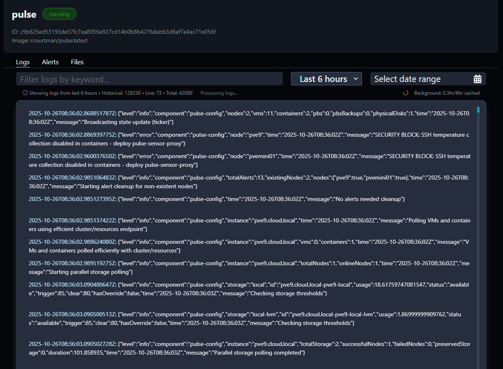Click the orange background refresh spinner icon
503x369 pixels.
pyautogui.click(x=405, y=93)
